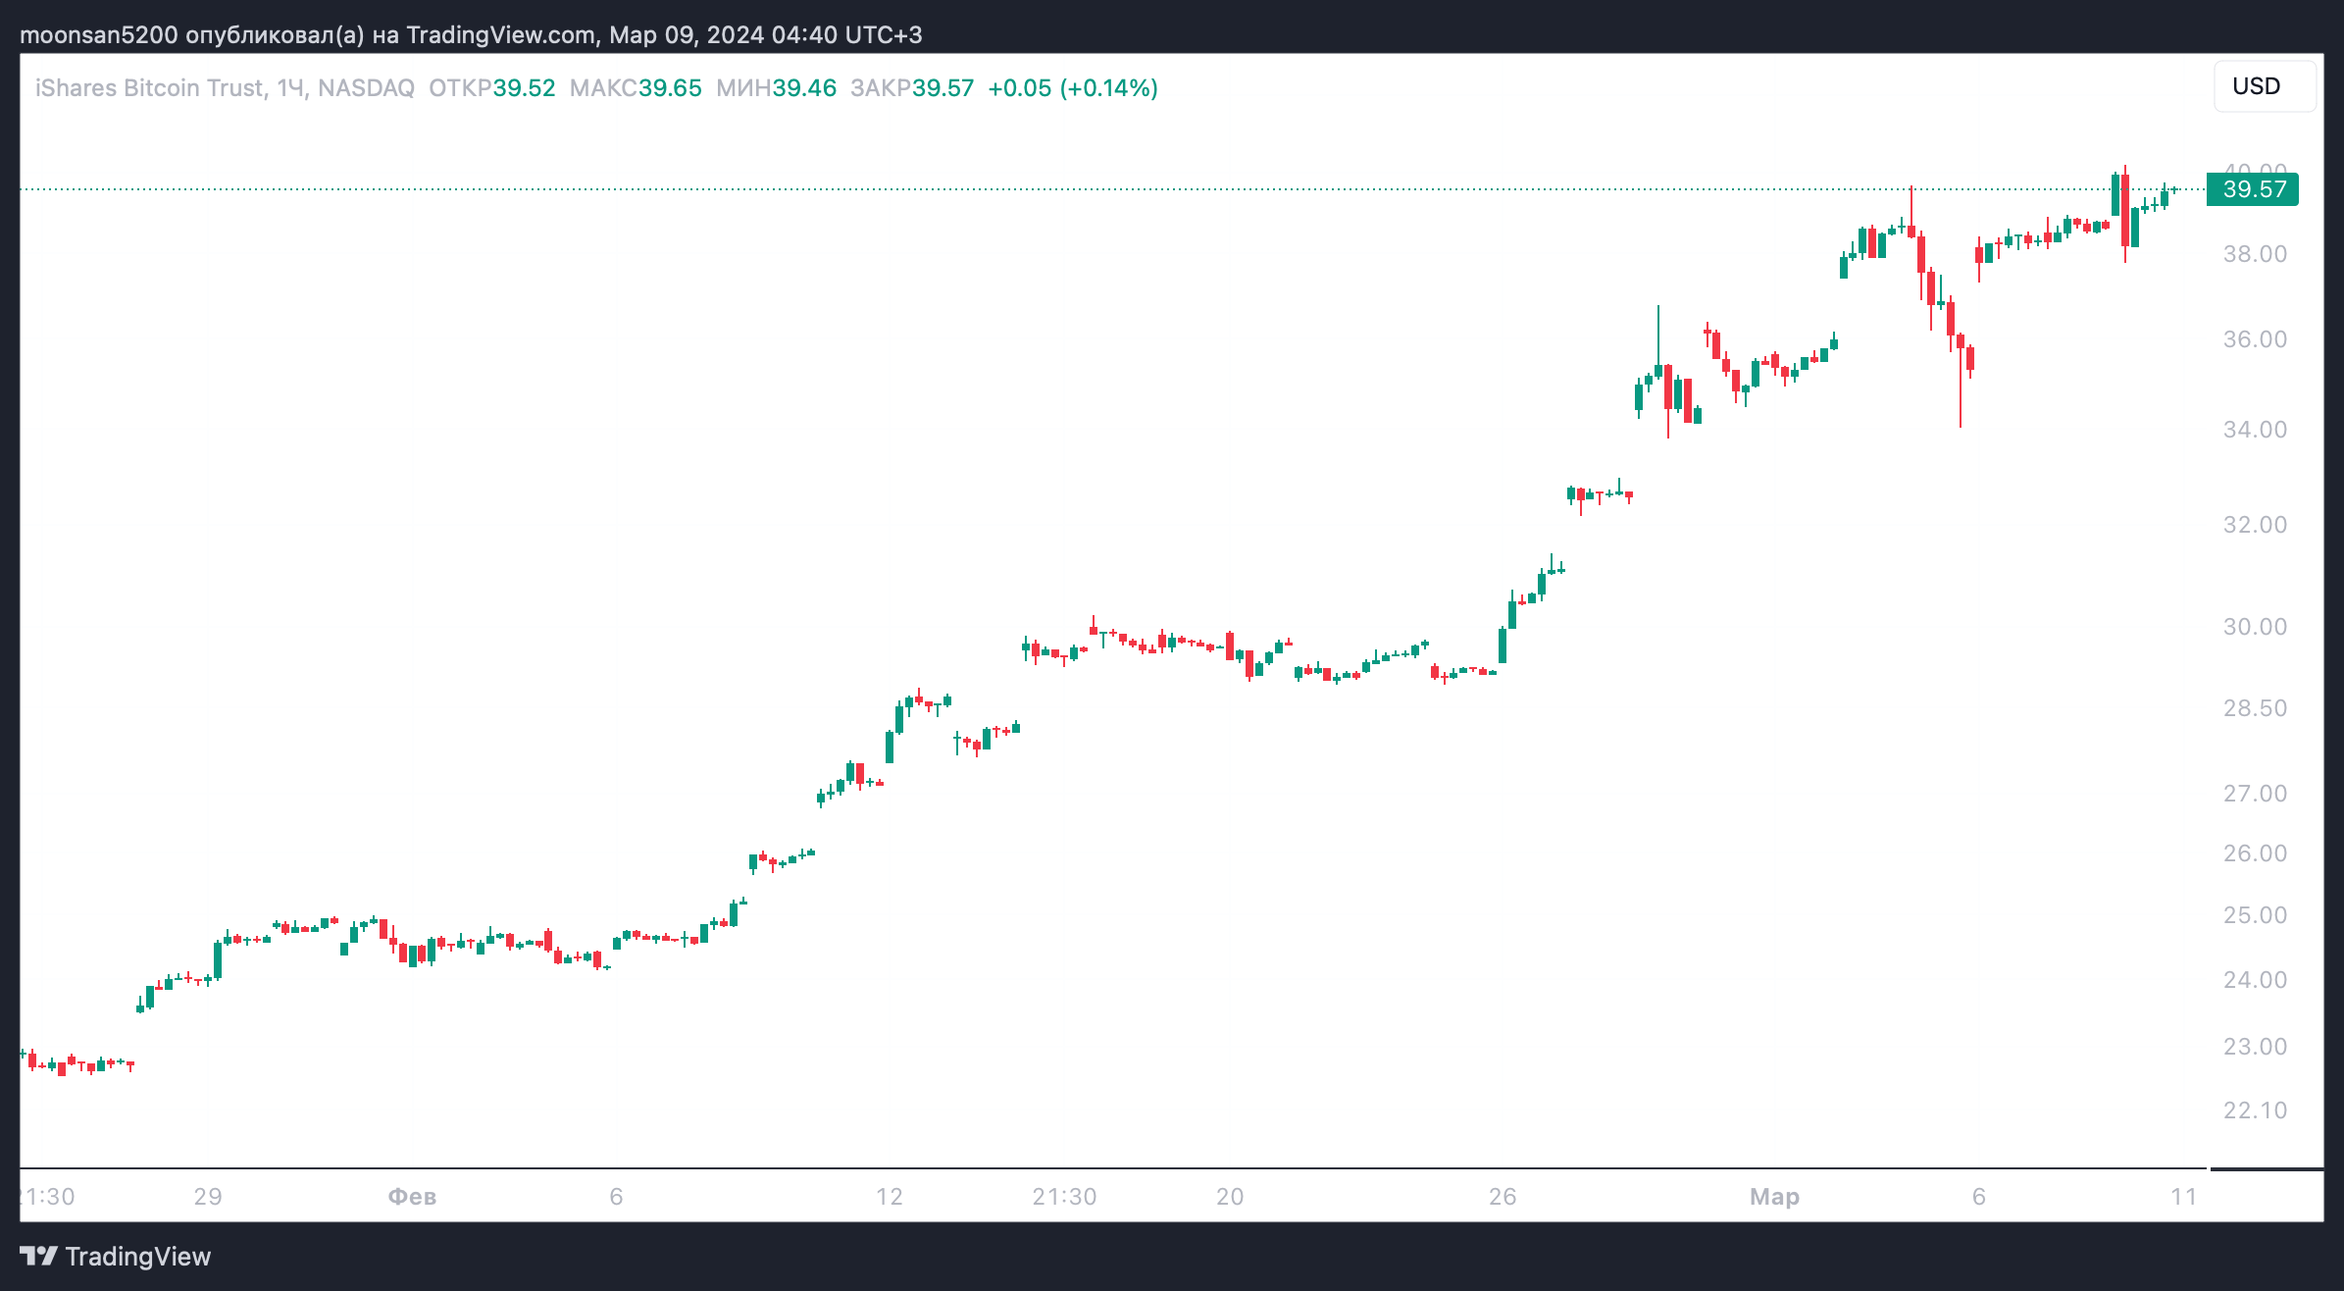
Task: Click the 12 date label on time axis
Action: click(x=889, y=1197)
